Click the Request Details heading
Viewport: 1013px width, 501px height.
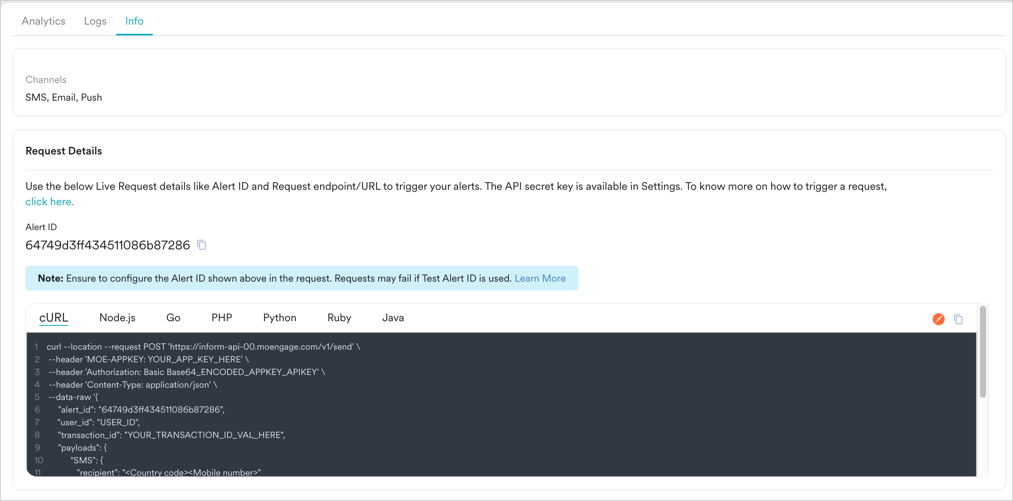(x=64, y=151)
